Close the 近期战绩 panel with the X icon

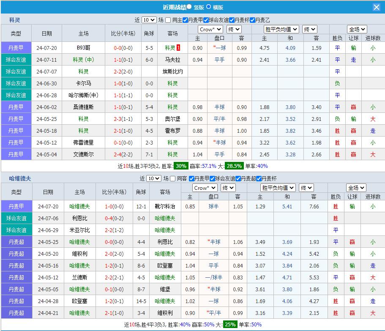[376, 7]
